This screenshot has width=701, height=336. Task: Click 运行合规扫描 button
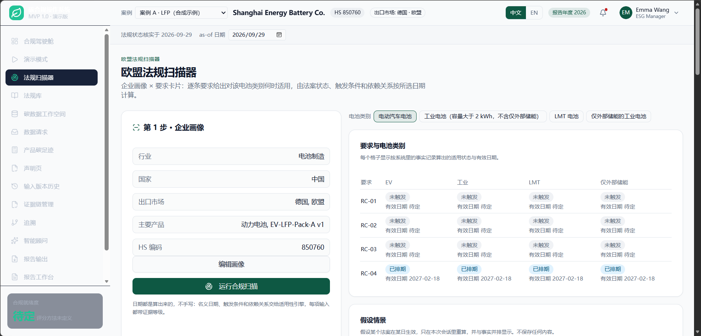(231, 286)
